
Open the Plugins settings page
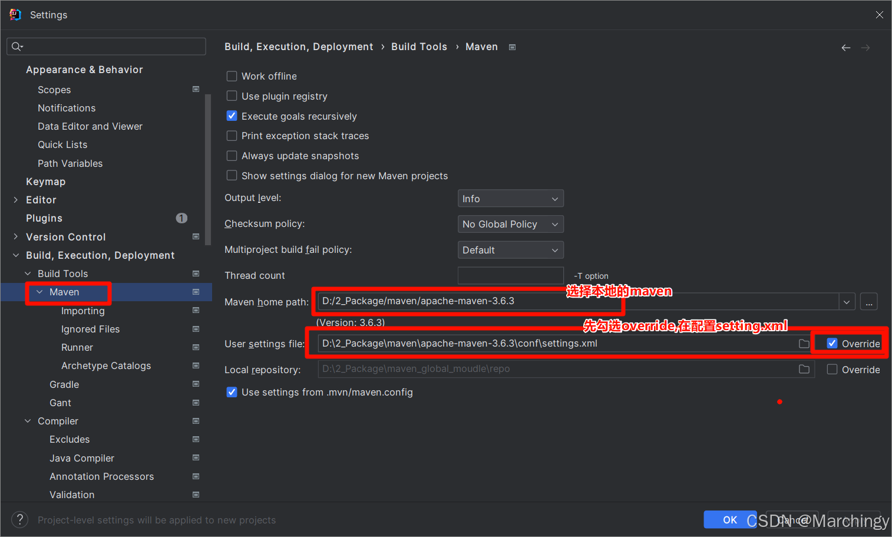tap(44, 218)
